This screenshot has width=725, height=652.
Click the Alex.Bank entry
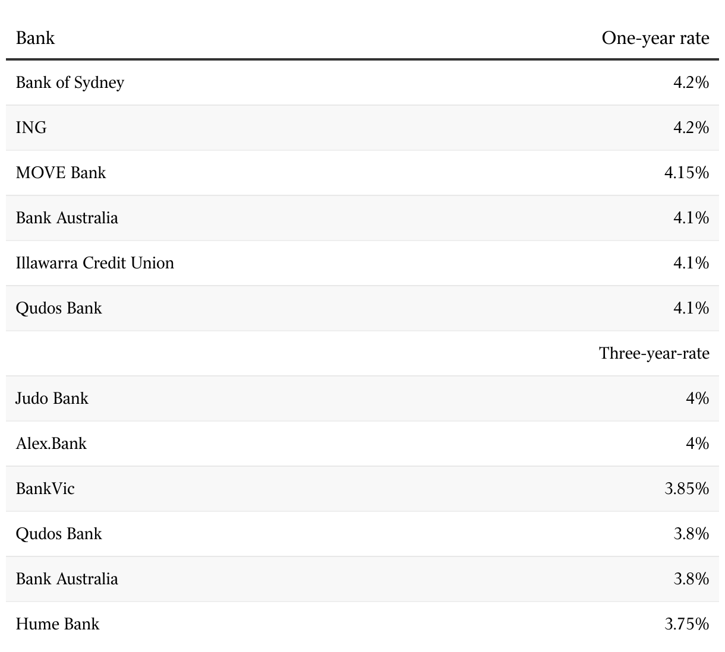[x=51, y=444]
